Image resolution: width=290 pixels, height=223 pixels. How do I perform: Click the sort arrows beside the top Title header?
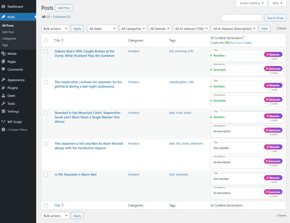[63, 40]
